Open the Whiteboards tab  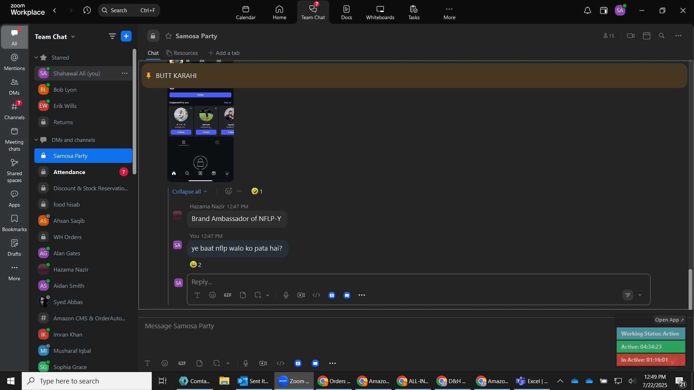[x=380, y=12]
